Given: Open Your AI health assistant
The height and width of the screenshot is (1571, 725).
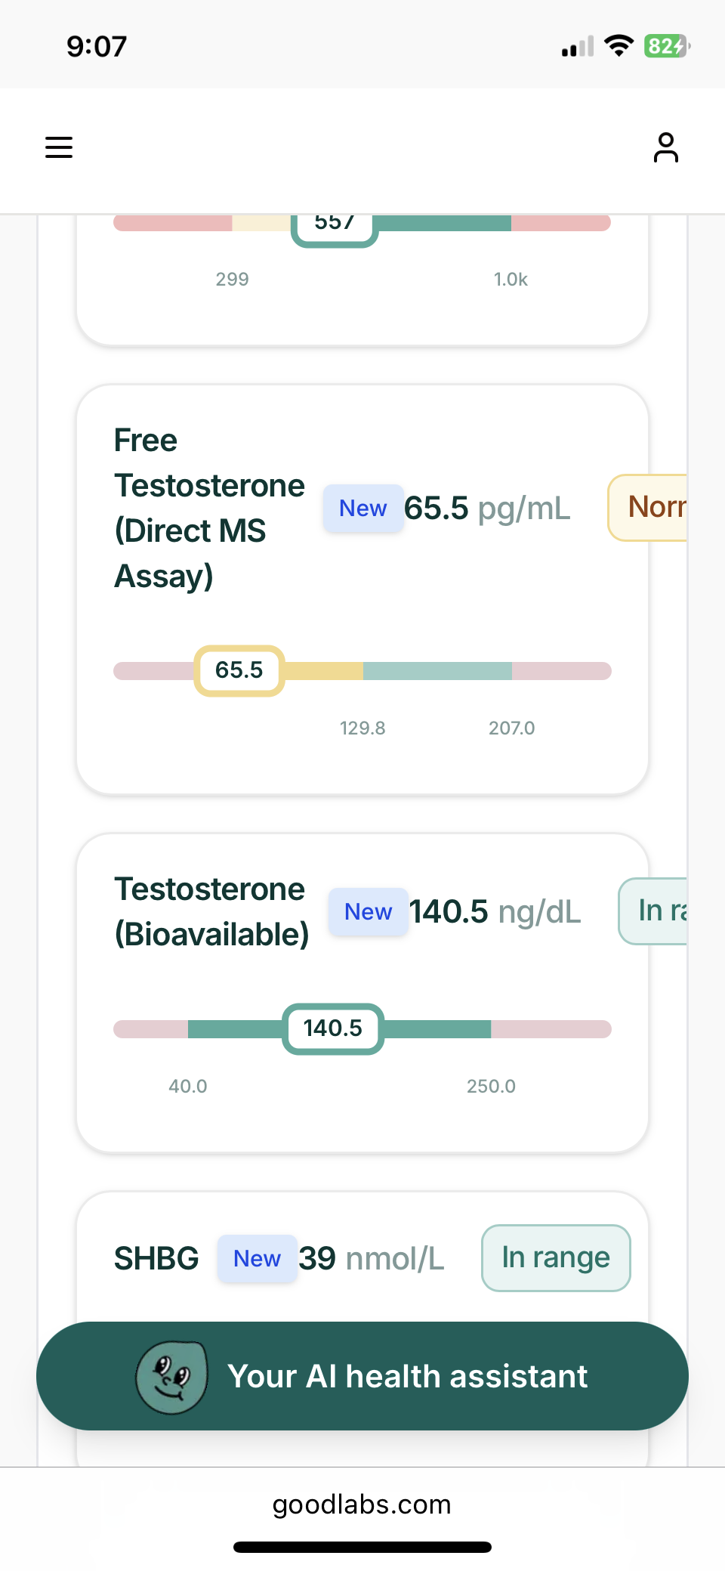Looking at the screenshot, I should [x=362, y=1376].
